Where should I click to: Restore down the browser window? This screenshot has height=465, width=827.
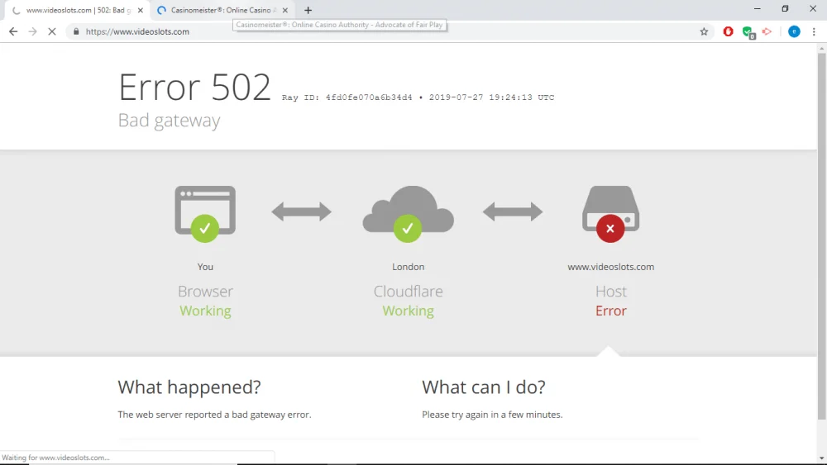point(785,9)
